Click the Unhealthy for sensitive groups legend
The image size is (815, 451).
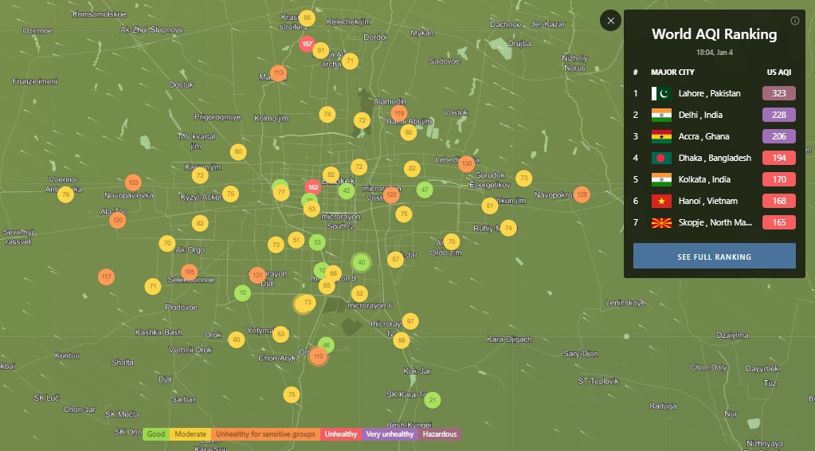point(265,434)
